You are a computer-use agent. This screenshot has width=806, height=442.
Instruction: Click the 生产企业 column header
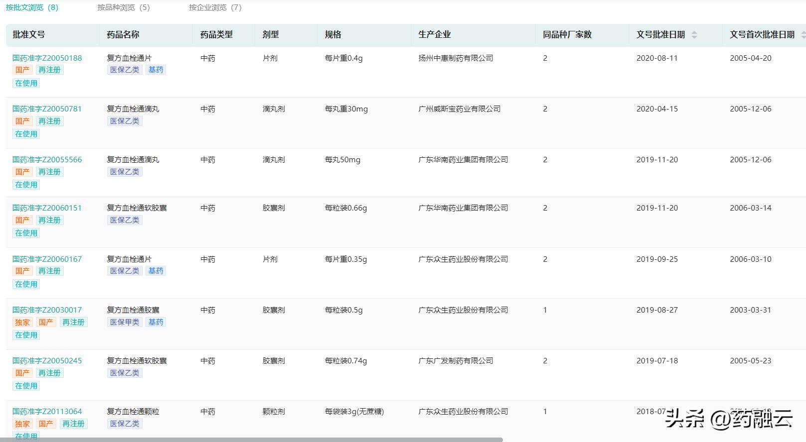tap(435, 34)
